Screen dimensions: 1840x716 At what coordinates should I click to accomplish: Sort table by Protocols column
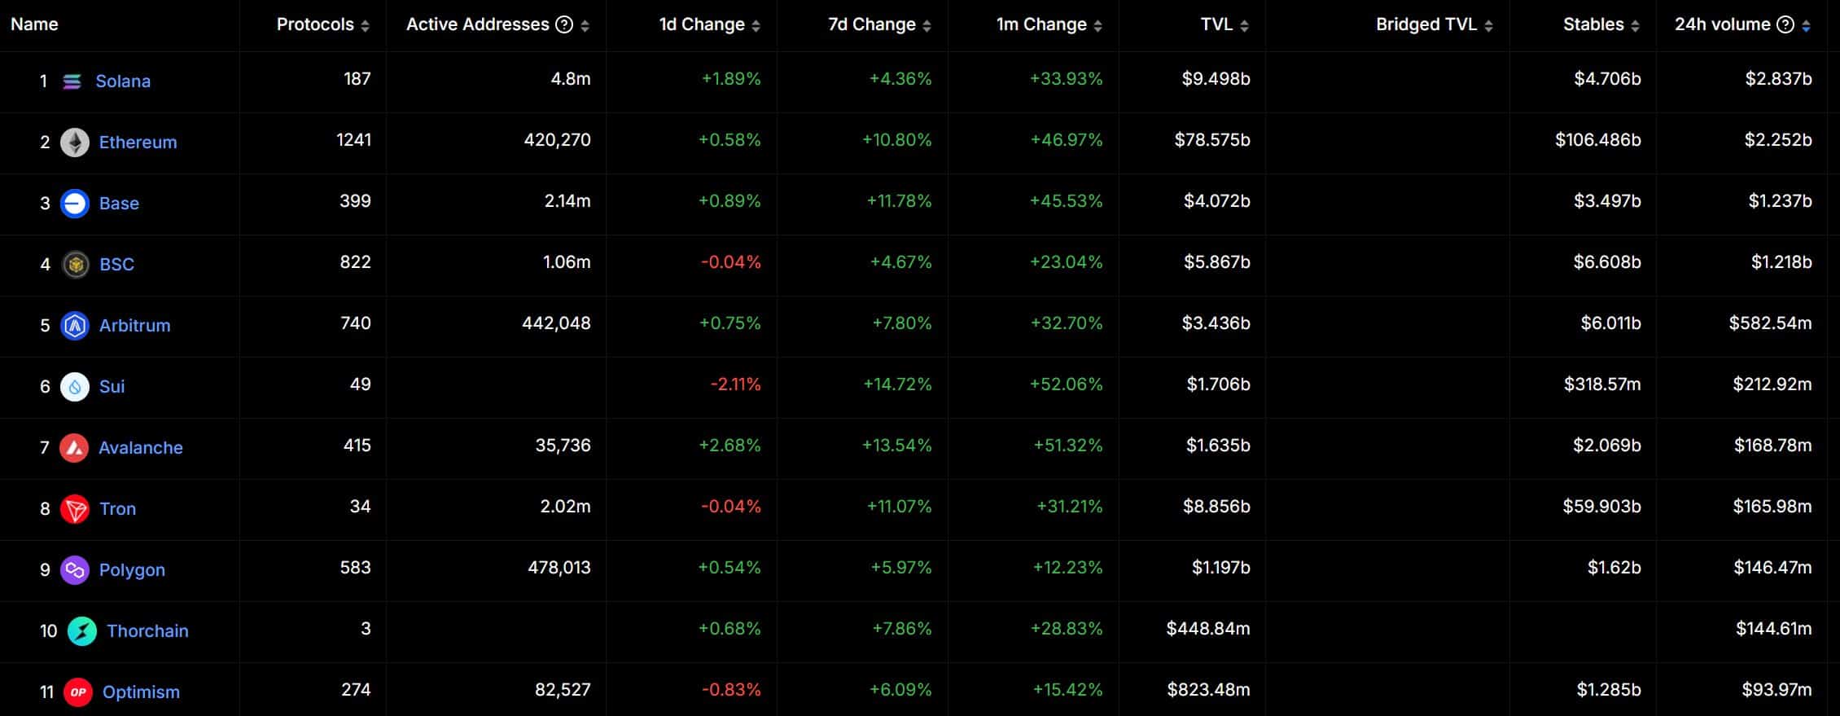point(365,26)
